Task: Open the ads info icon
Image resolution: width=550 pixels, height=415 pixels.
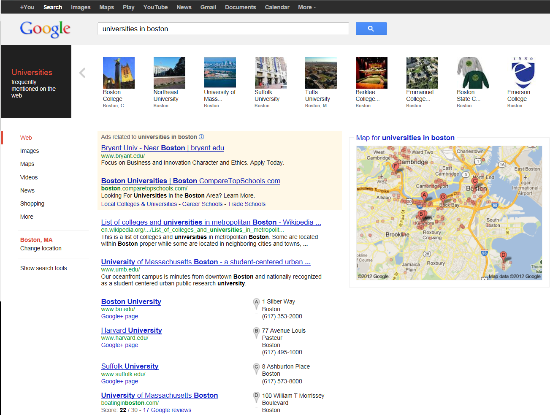Action: (201, 137)
